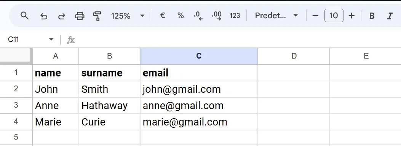401x146 pixels.
Task: Activate the paint format roller
Action: [97, 16]
